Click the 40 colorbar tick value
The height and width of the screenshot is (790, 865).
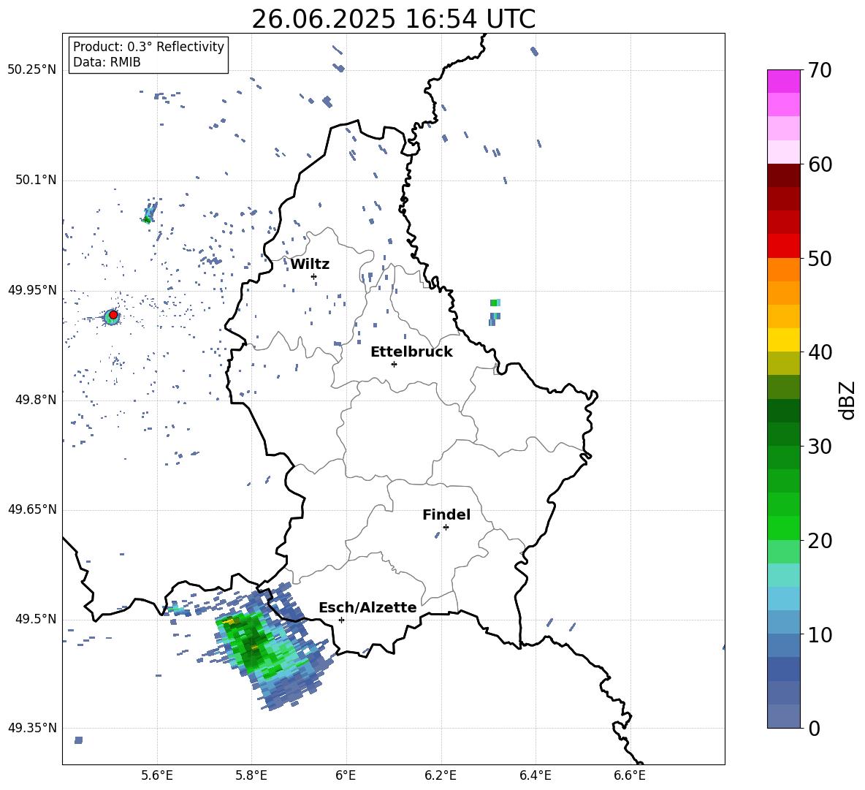click(x=820, y=352)
